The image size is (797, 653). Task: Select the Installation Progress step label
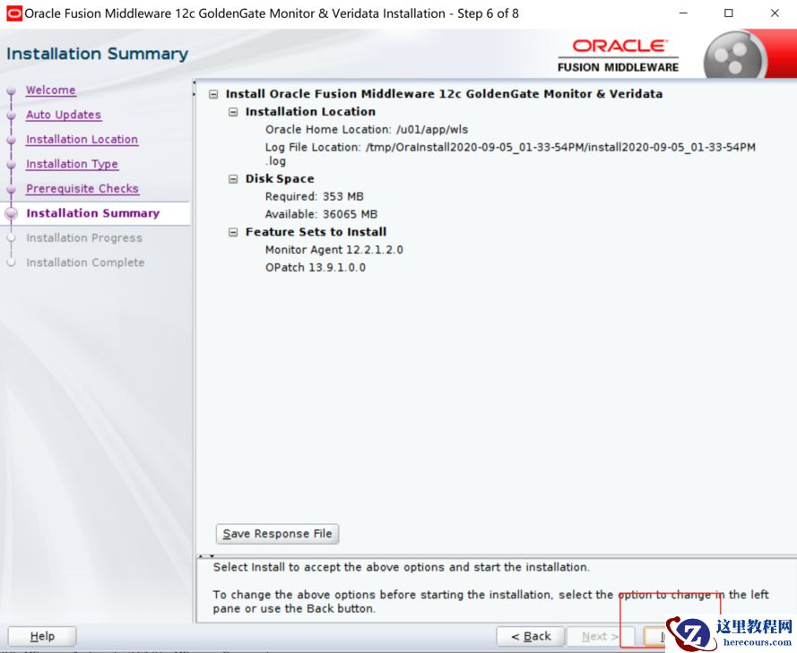84,237
